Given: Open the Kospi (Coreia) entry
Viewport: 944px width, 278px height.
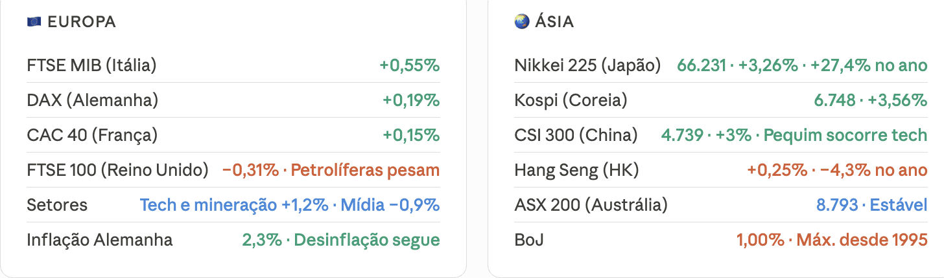Looking at the screenshot, I should click(x=571, y=100).
